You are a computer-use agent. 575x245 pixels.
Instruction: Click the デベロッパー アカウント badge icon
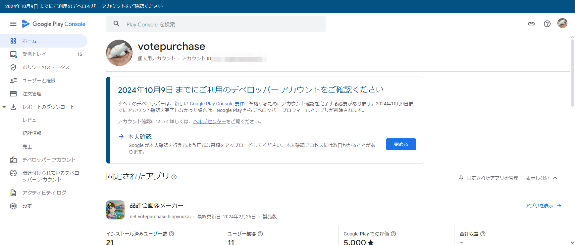click(x=13, y=160)
